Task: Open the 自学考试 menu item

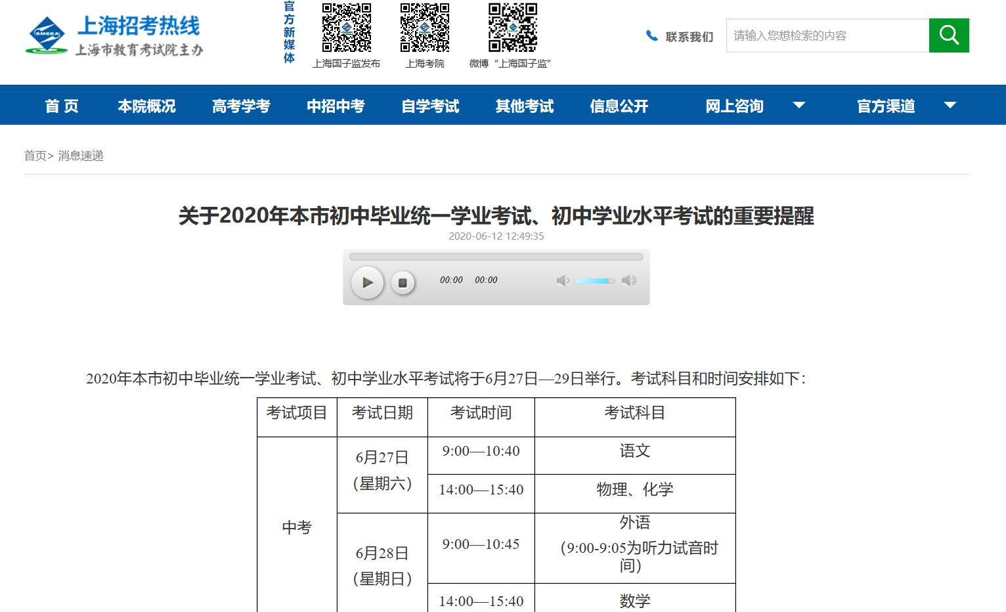Action: pyautogui.click(x=430, y=106)
